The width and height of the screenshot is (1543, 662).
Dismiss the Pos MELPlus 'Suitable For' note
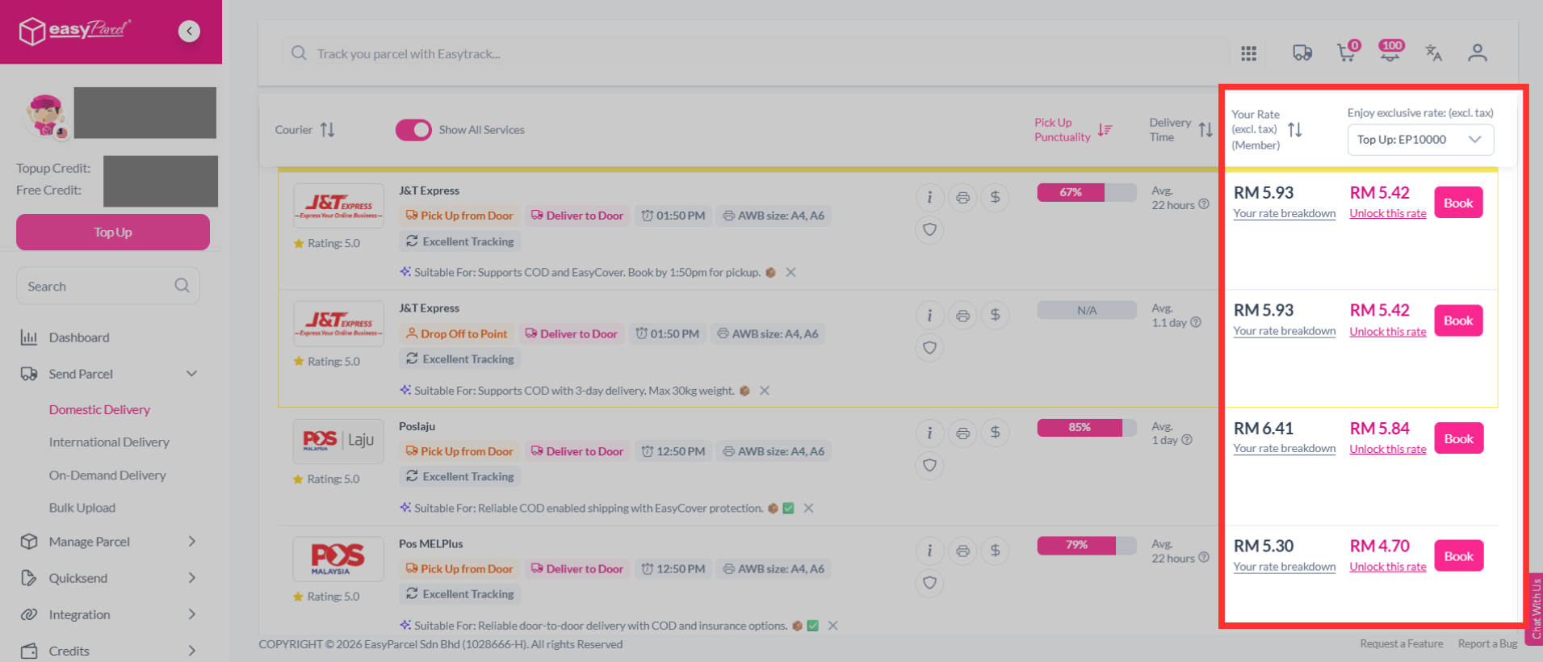(x=832, y=626)
